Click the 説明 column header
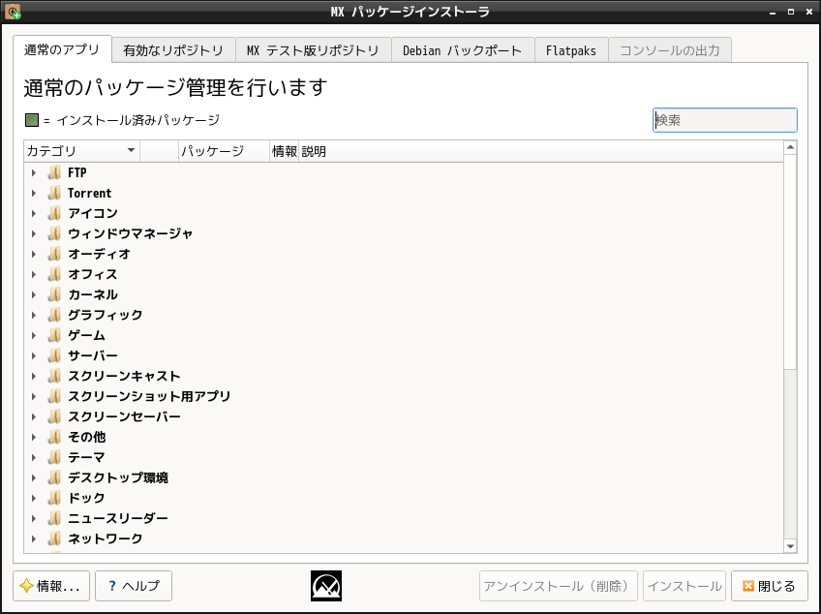821x614 pixels. [541, 151]
